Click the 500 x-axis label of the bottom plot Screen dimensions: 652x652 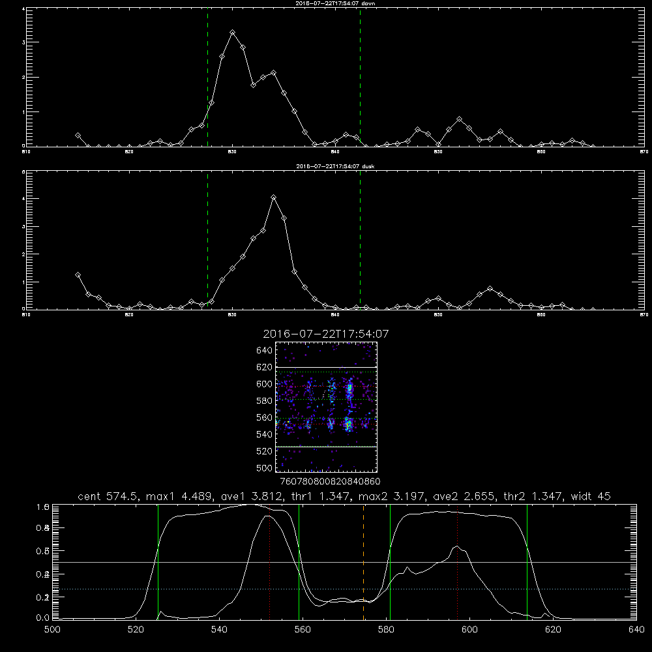point(52,630)
